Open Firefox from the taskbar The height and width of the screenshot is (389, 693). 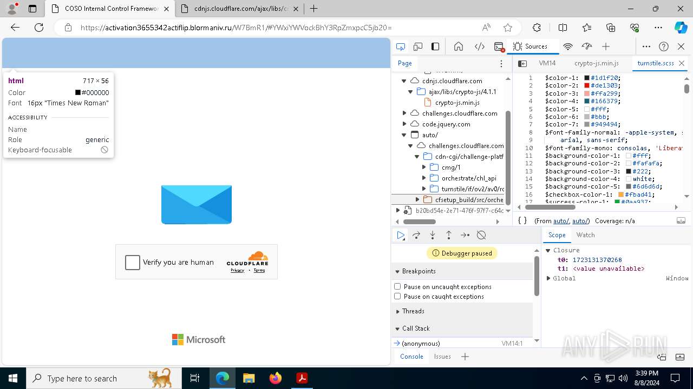click(x=276, y=378)
